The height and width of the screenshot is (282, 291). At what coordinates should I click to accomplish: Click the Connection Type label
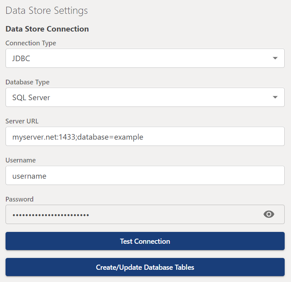pyautogui.click(x=31, y=43)
